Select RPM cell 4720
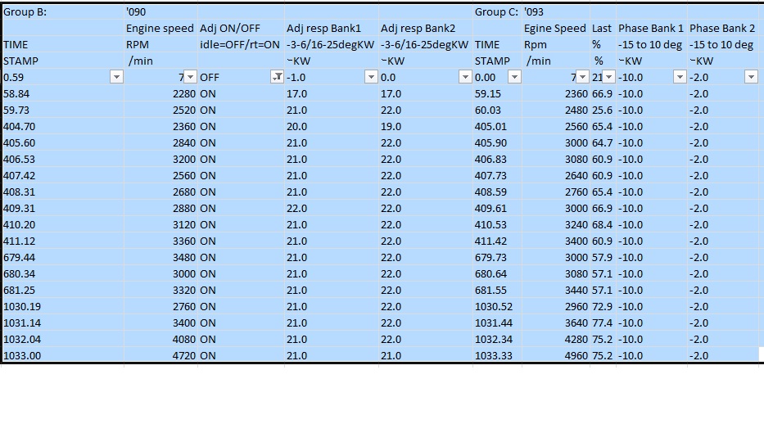764x424 pixels. 160,355
